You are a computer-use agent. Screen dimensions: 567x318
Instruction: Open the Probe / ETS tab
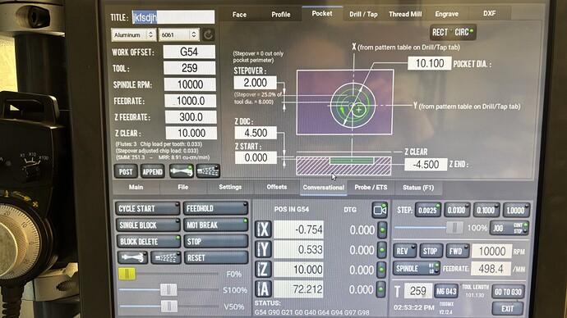click(371, 188)
